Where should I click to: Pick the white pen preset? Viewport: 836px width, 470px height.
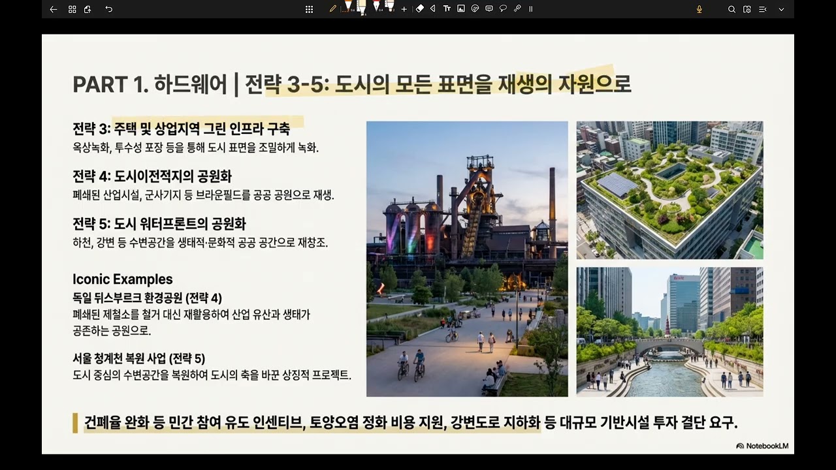pyautogui.click(x=390, y=7)
